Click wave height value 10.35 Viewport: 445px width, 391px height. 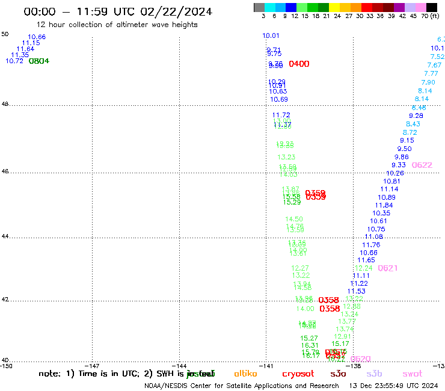click(x=381, y=214)
